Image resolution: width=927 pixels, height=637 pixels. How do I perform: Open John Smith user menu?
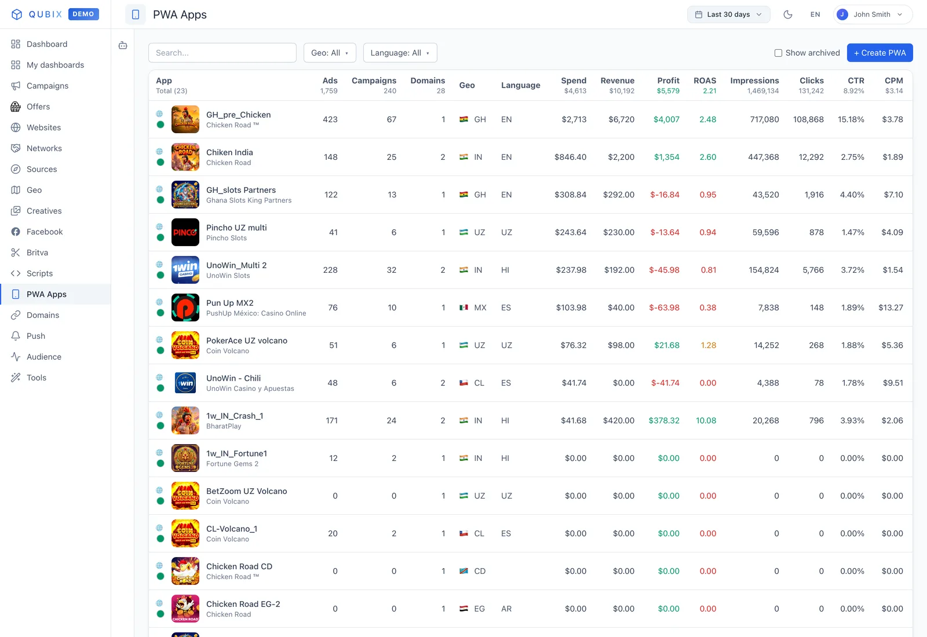point(873,14)
